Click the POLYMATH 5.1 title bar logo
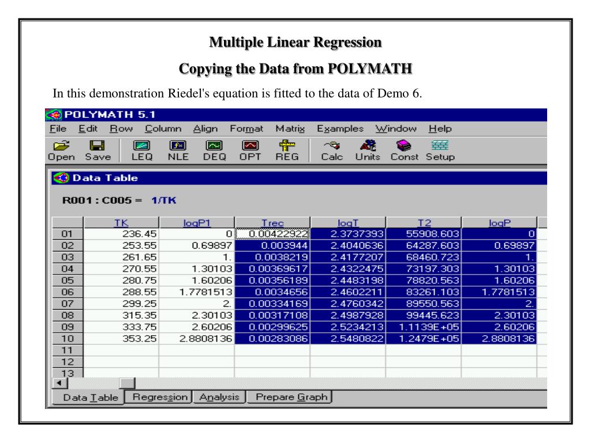Image resolution: width=591 pixels, height=443 pixels. click(x=54, y=115)
